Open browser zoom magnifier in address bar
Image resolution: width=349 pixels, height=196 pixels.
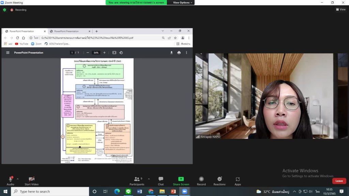click(163, 38)
